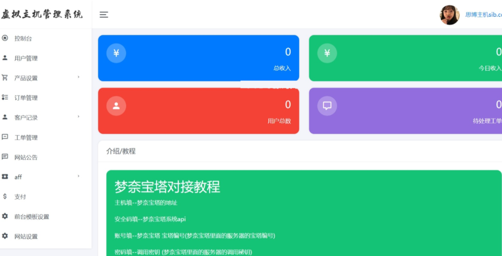Viewport: 502px width, 256px height.
Task: Expand the 客户记录 submenu chevron
Action: tap(79, 117)
